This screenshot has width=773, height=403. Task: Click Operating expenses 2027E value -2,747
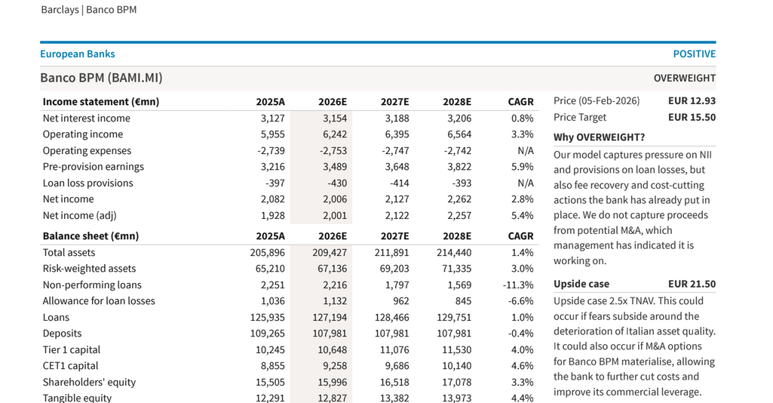tap(395, 151)
